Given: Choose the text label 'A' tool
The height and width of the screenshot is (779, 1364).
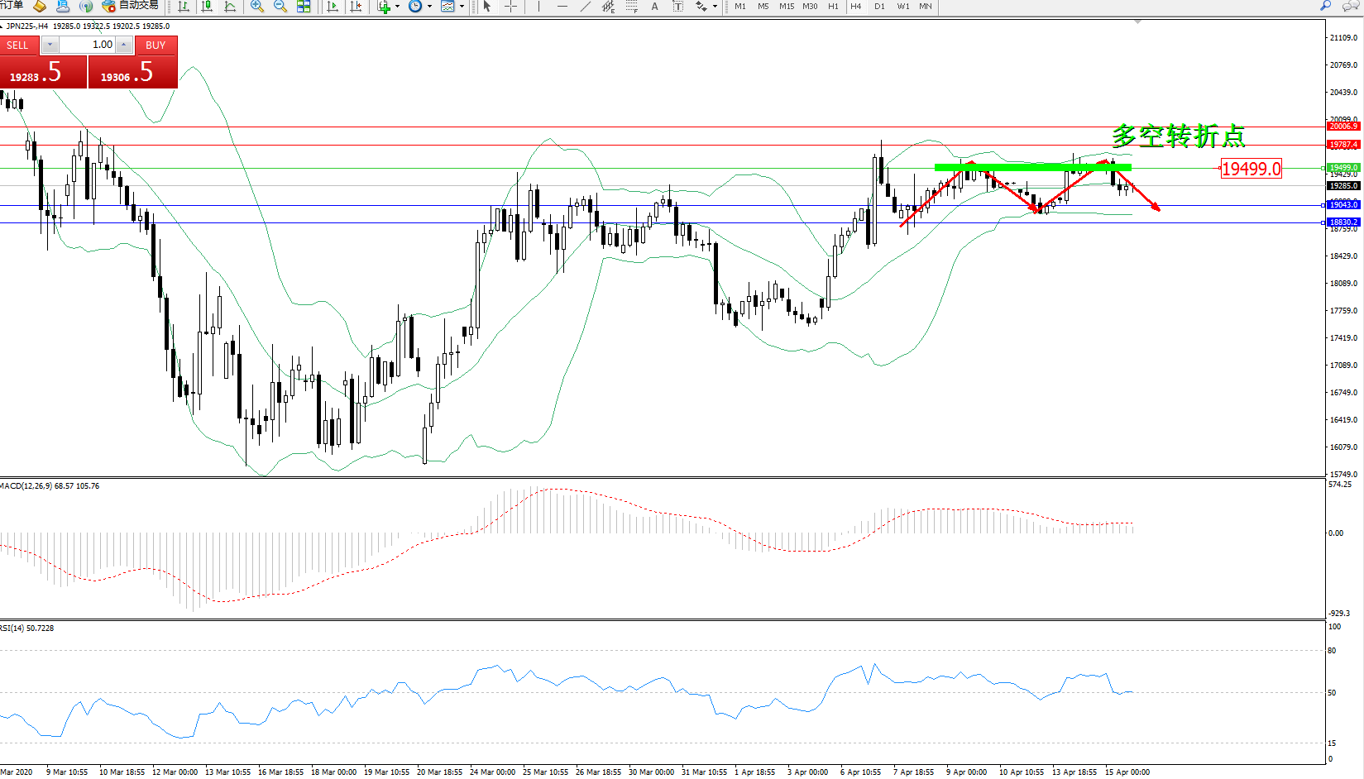Looking at the screenshot, I should pyautogui.click(x=654, y=7).
